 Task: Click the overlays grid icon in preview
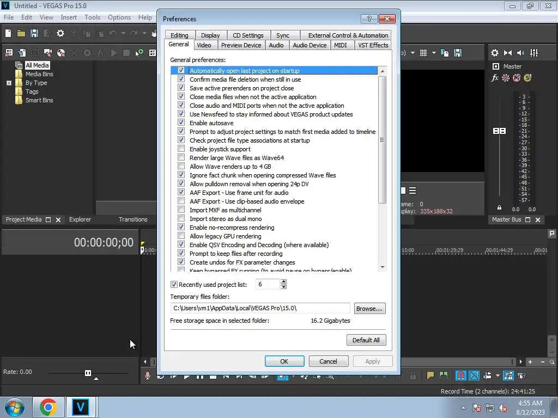pos(423,53)
